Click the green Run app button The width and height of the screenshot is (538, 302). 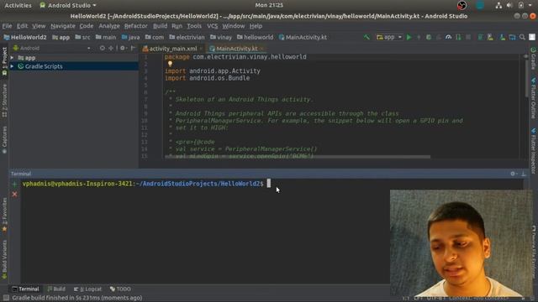[x=409, y=37]
